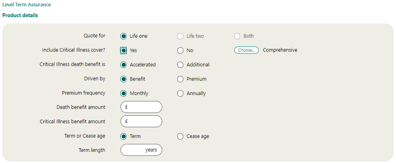Click the Product details heading
396x163 pixels.
click(20, 15)
